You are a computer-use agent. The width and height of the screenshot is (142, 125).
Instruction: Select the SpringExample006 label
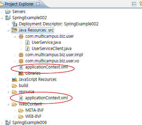point(29,123)
